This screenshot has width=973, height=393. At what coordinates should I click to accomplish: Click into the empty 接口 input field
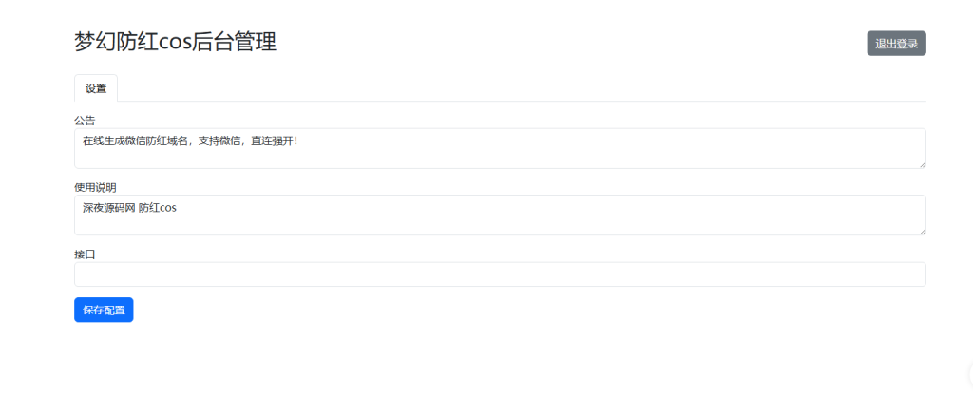(x=500, y=274)
